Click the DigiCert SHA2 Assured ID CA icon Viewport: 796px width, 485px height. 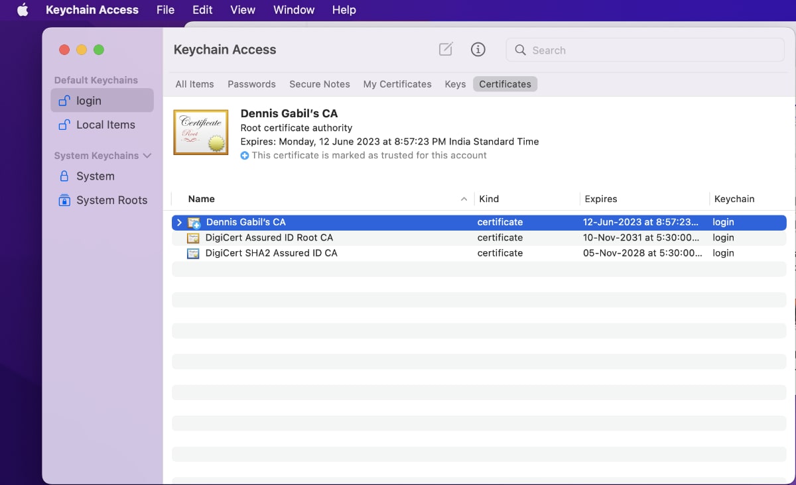point(193,253)
